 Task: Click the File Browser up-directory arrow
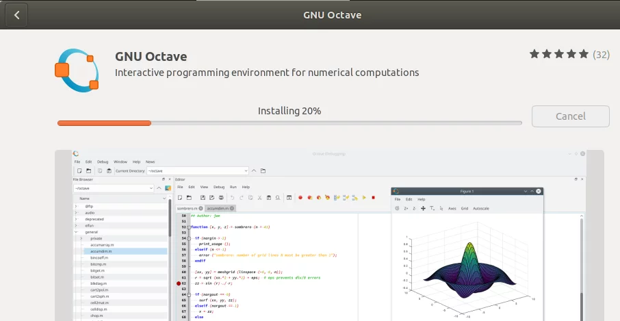159,189
